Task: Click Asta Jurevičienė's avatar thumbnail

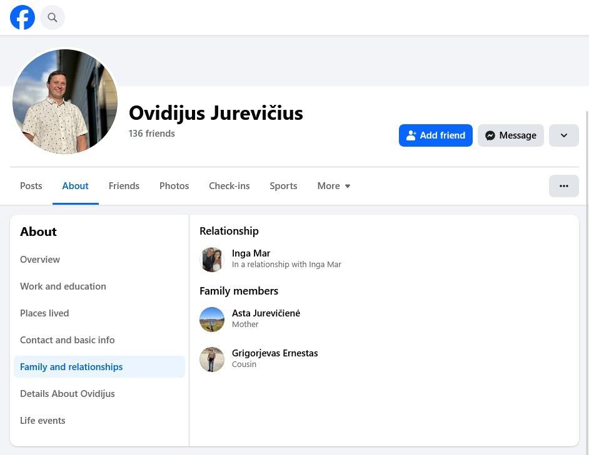Action: click(212, 320)
